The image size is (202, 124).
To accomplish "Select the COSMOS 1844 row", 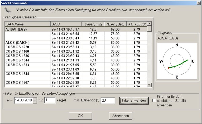I will tap(76, 74).
